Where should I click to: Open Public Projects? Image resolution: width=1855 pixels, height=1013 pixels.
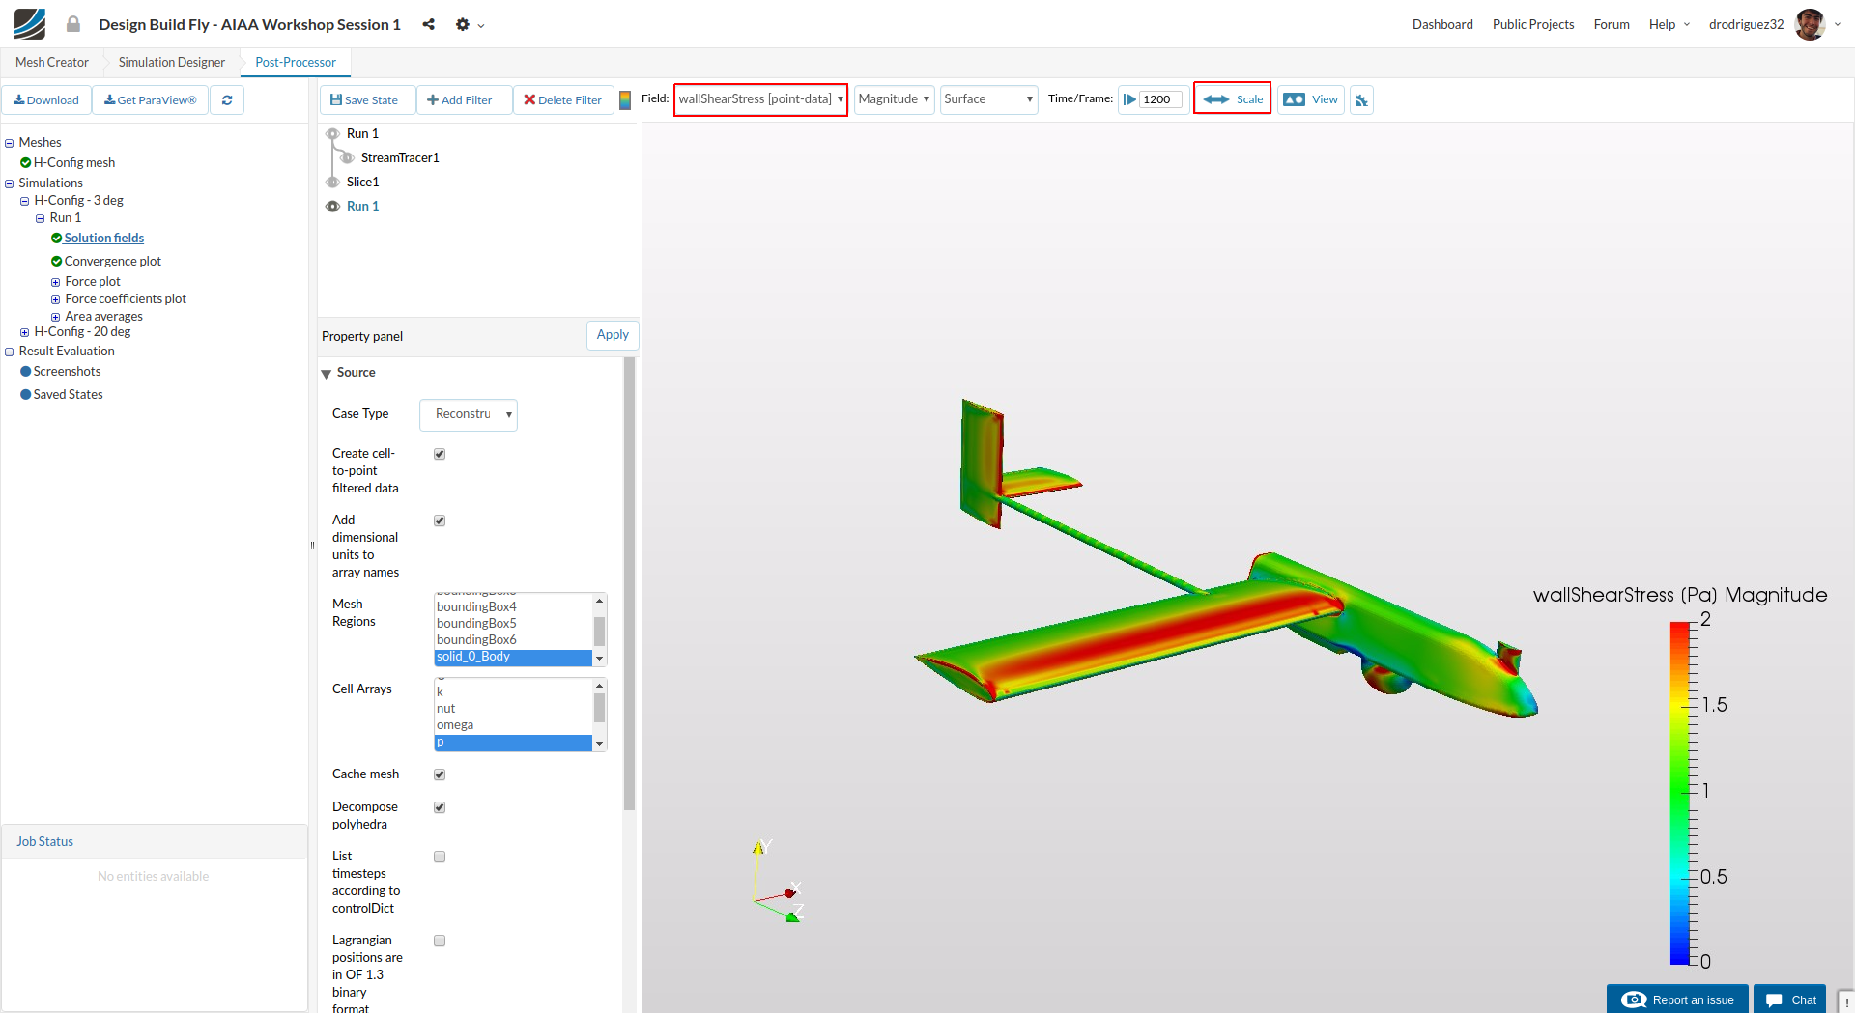coord(1533,24)
